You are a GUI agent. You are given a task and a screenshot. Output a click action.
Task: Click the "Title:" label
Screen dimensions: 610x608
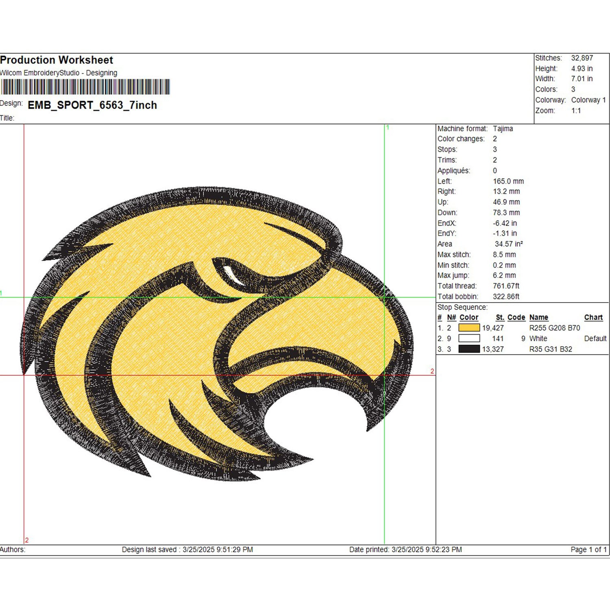coord(7,118)
